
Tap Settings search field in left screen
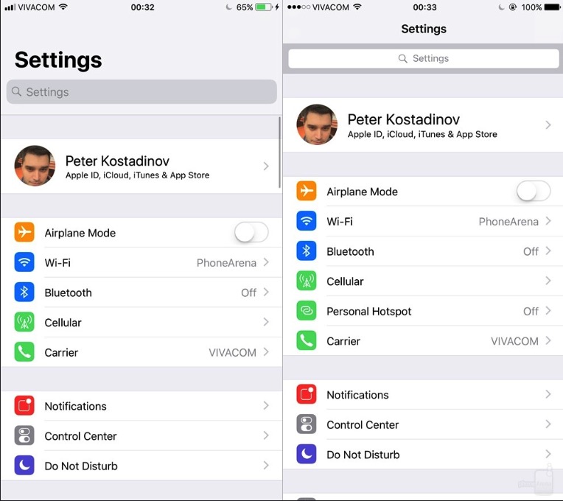pyautogui.click(x=141, y=92)
